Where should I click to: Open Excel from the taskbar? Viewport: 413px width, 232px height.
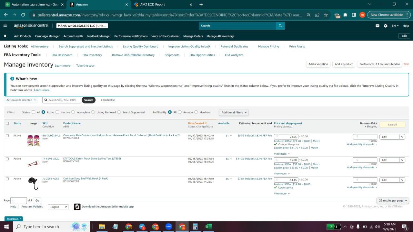click(208, 227)
